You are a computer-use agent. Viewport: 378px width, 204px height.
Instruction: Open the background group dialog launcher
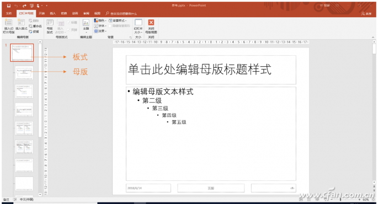click(x=130, y=37)
